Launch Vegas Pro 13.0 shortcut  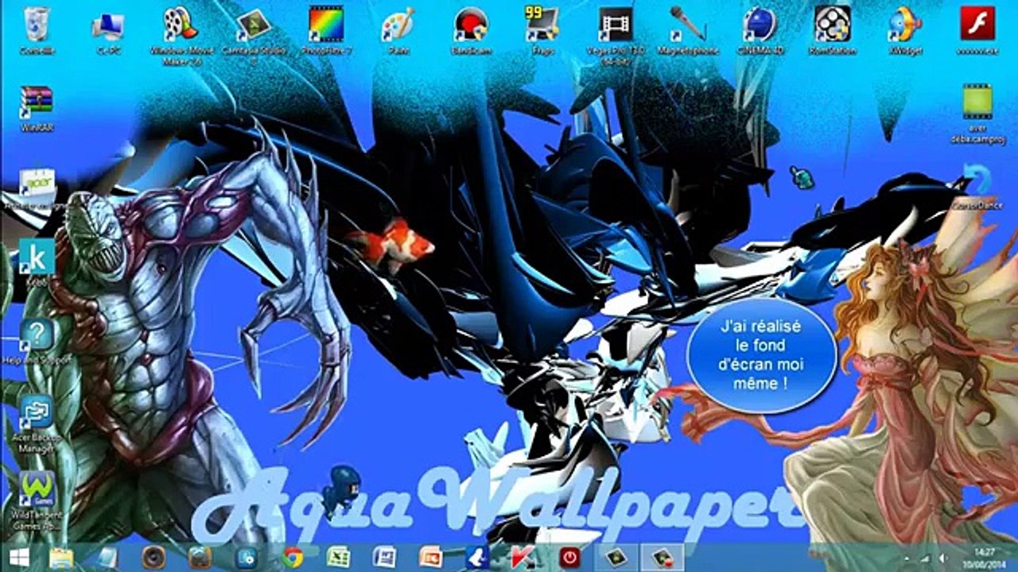point(616,34)
